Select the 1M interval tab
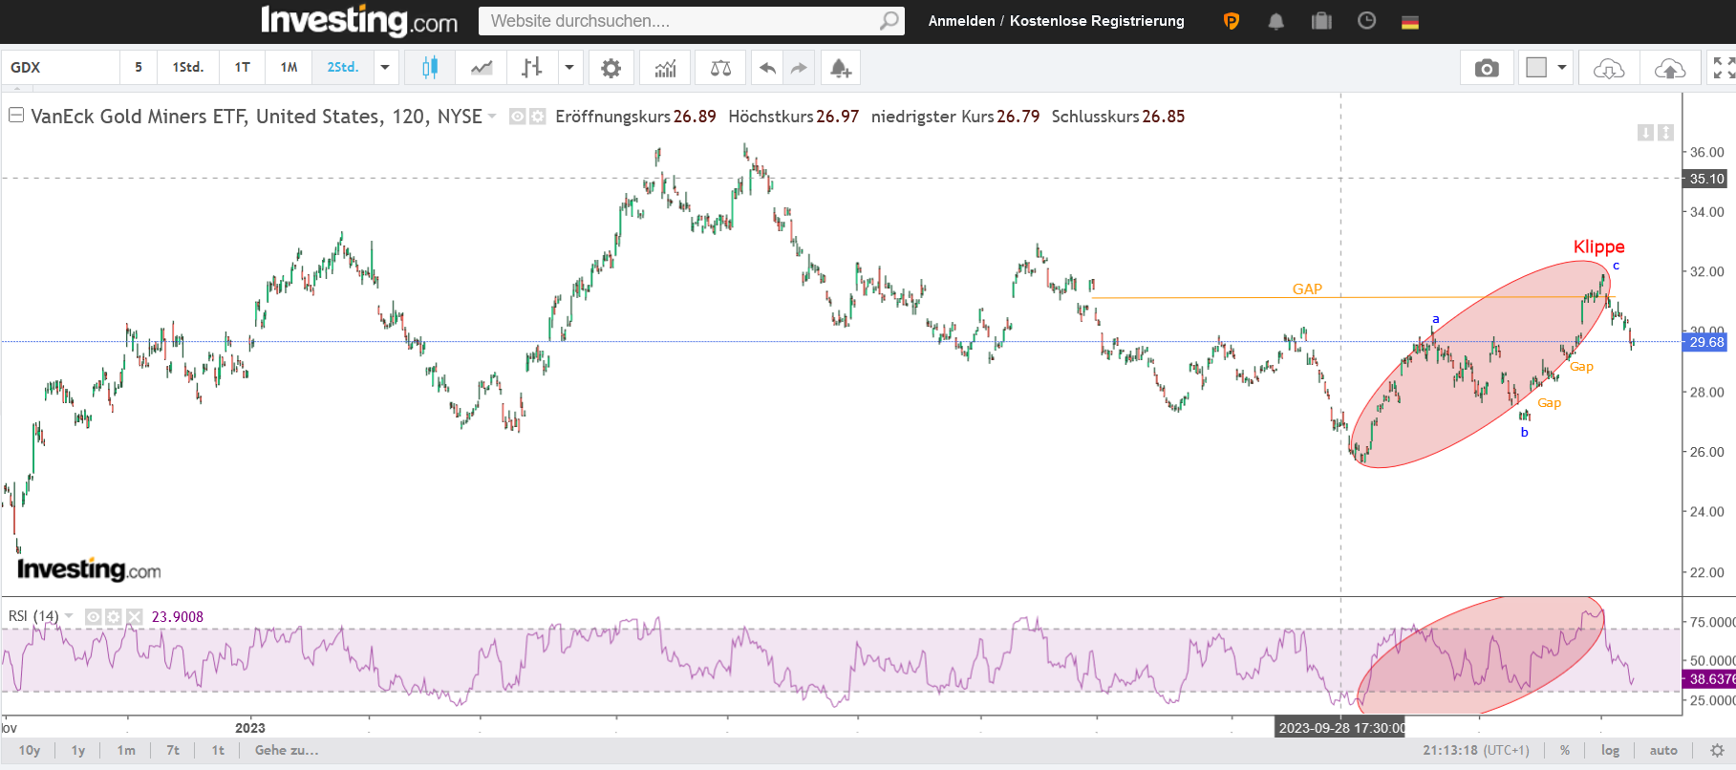 click(289, 68)
